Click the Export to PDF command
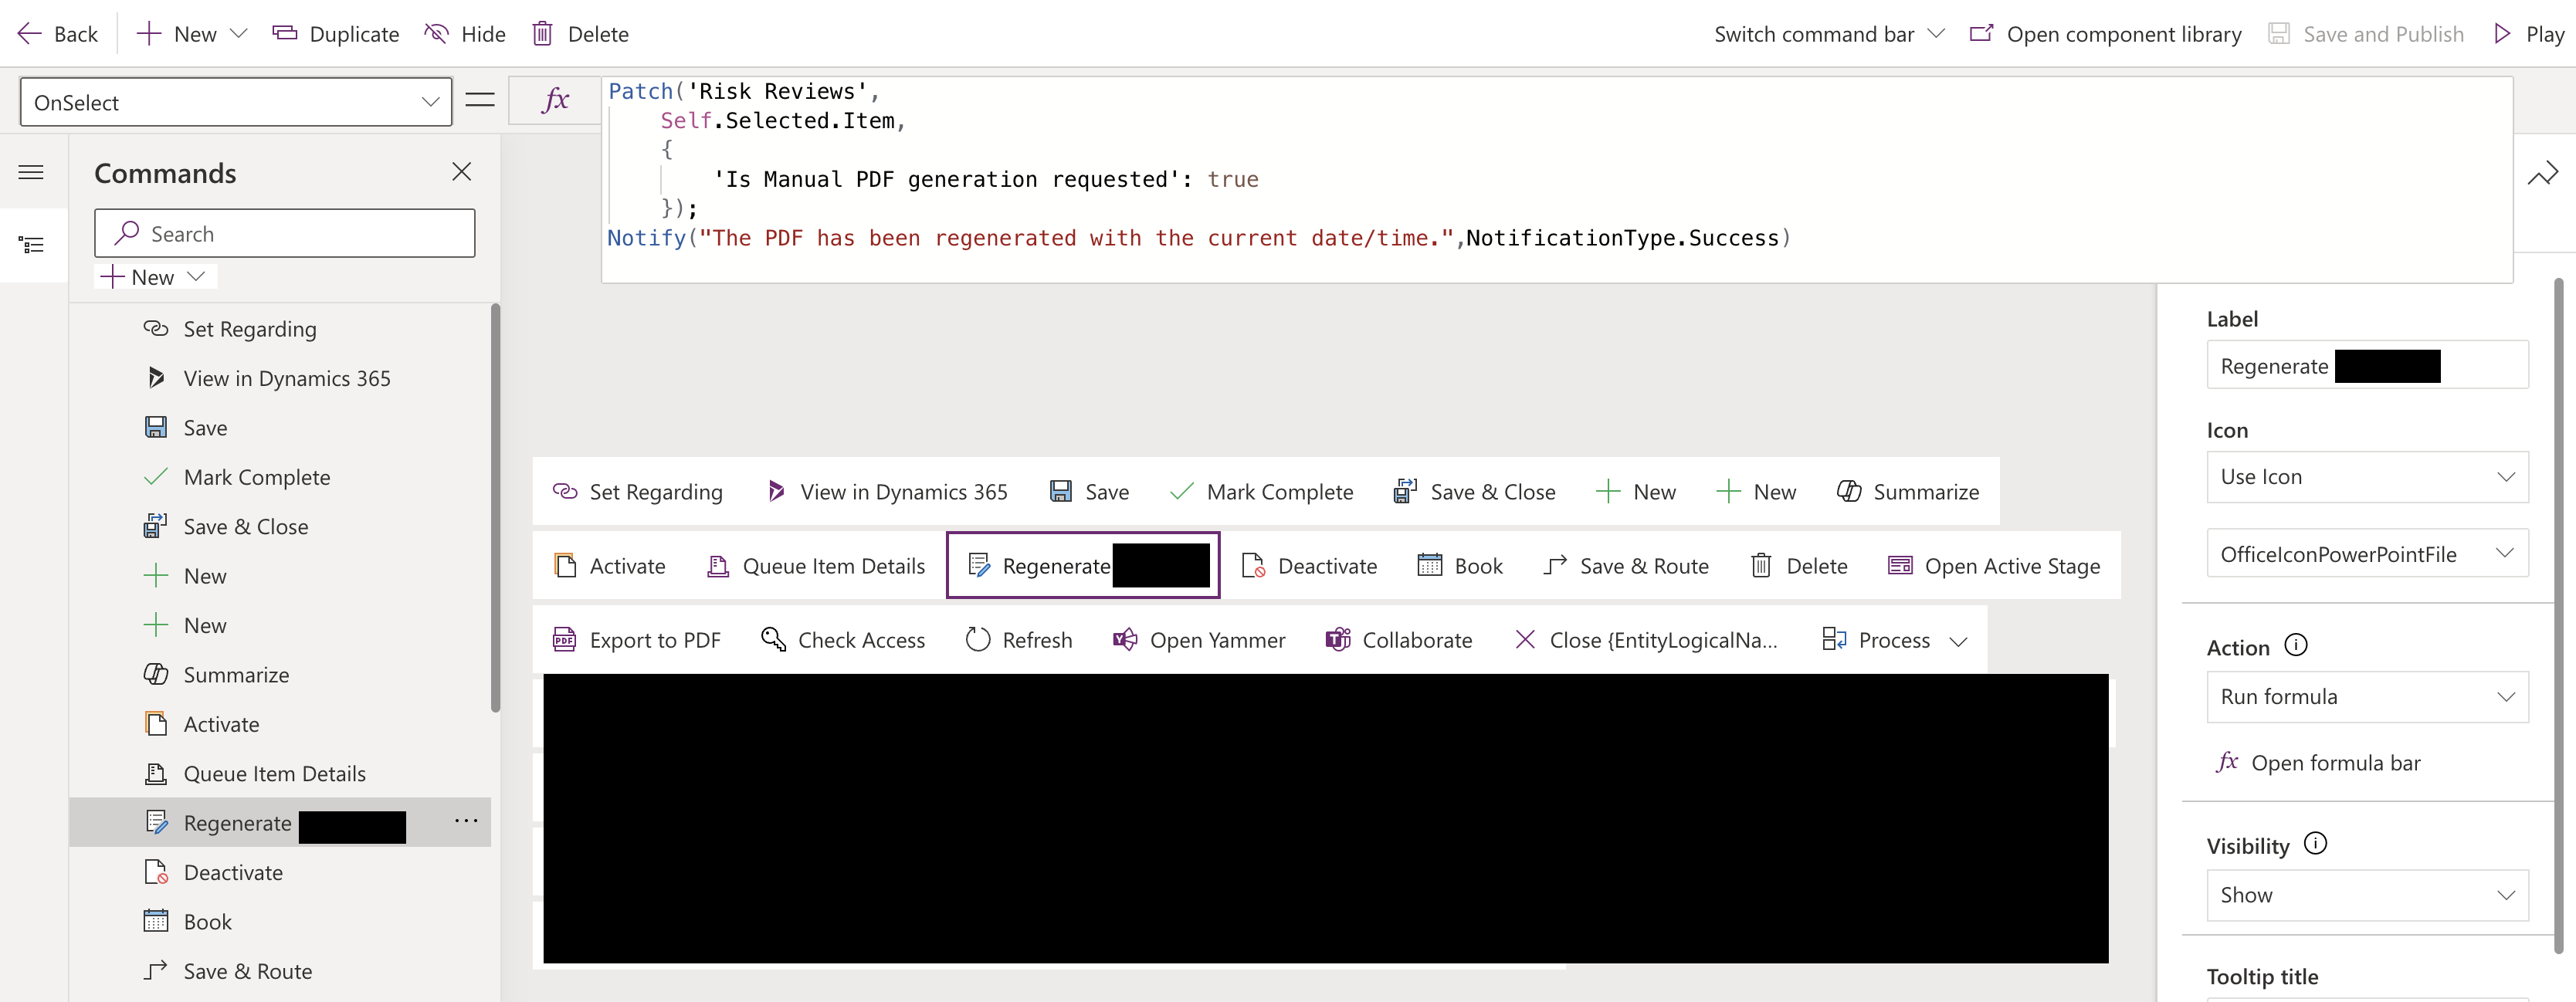The height and width of the screenshot is (1002, 2576). click(x=636, y=640)
